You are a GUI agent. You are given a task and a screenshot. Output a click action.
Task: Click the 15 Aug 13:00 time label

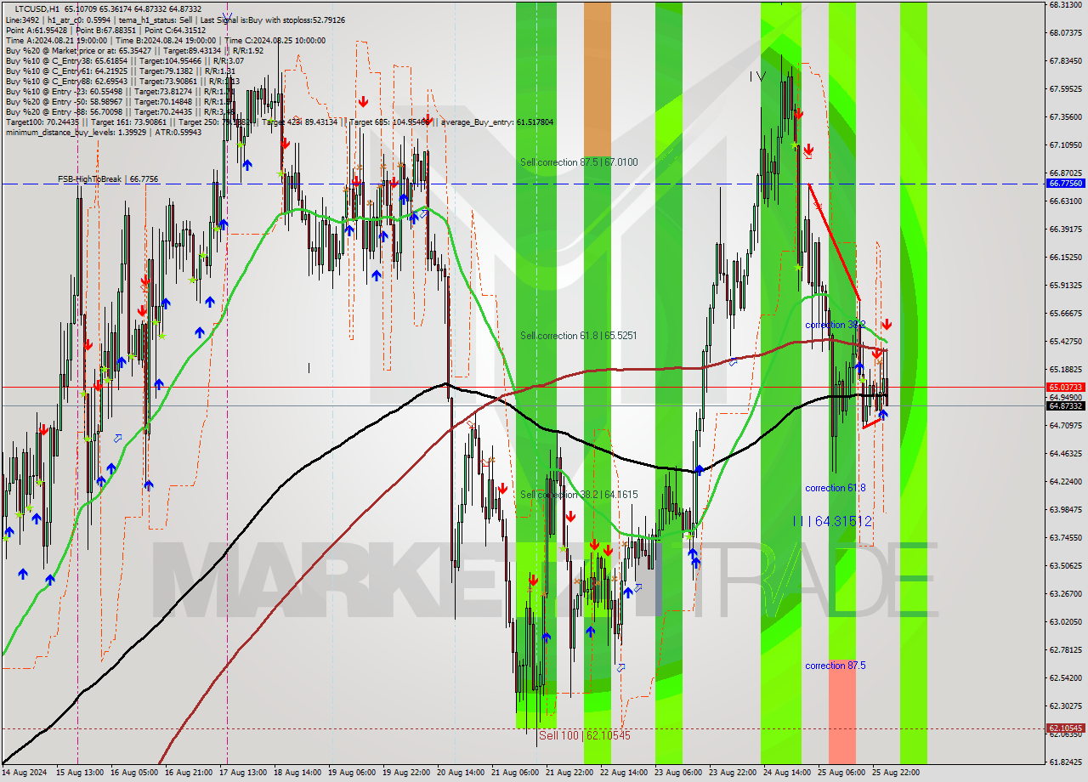point(80,773)
